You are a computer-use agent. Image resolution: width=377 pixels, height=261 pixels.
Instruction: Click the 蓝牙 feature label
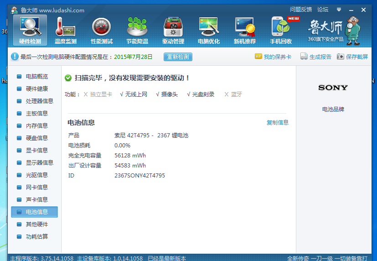click(237, 94)
